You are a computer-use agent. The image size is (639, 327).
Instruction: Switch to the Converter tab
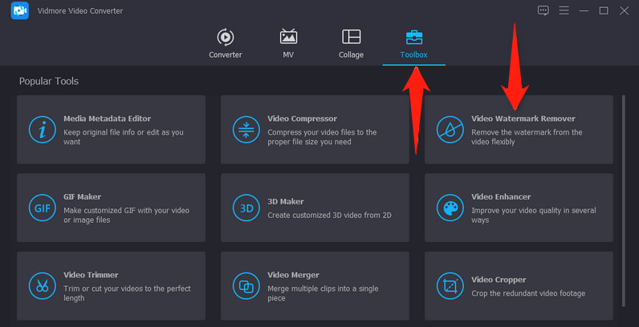226,43
